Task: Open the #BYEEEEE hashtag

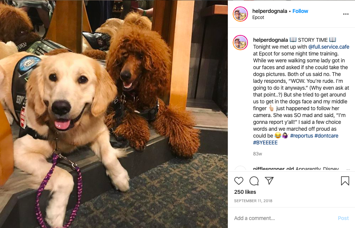Action: (x=265, y=142)
